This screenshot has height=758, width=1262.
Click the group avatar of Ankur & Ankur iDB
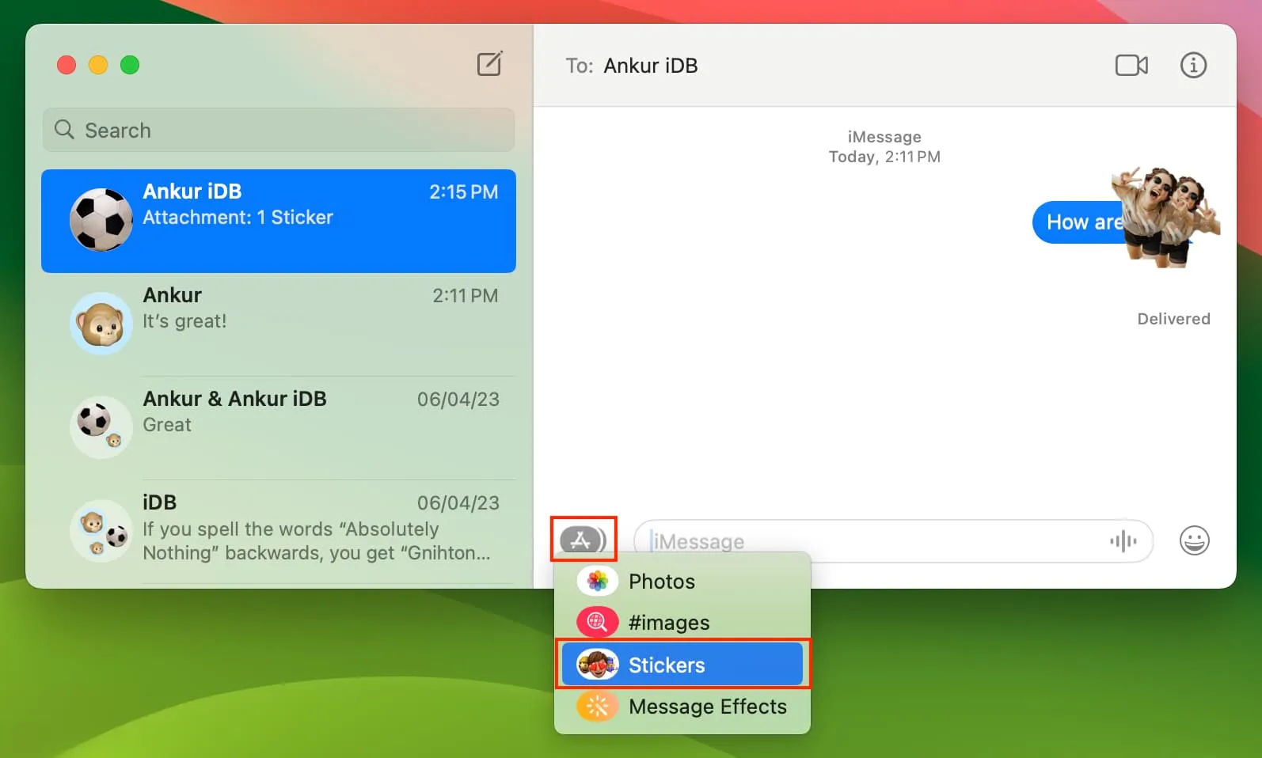tap(101, 426)
